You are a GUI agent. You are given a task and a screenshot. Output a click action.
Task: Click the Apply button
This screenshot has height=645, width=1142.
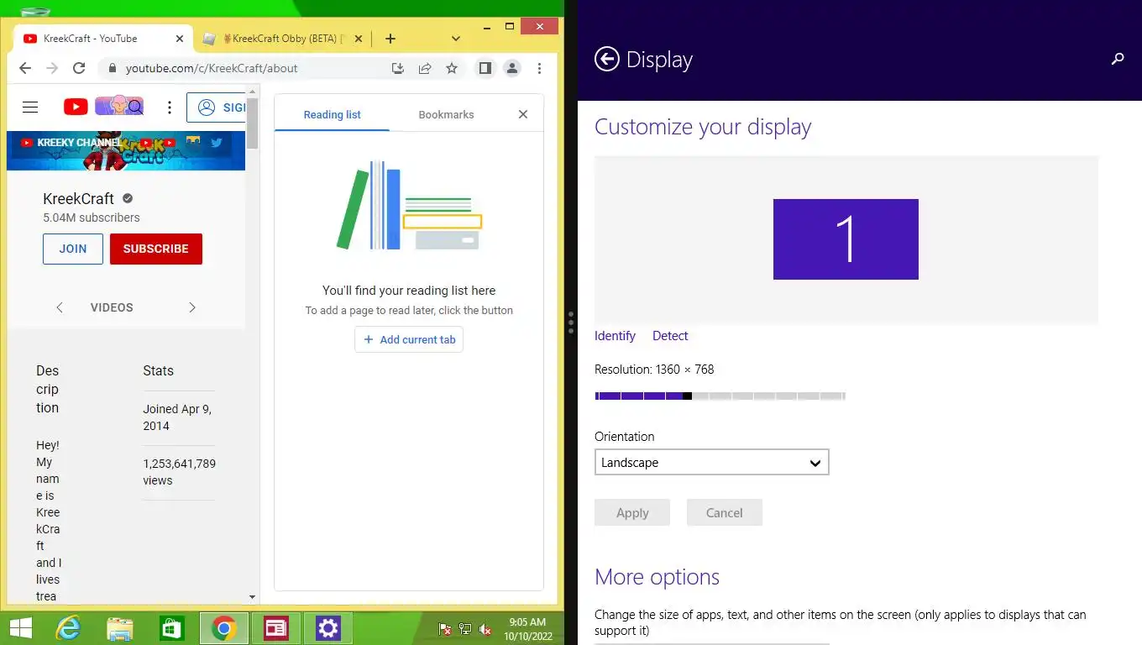(632, 512)
